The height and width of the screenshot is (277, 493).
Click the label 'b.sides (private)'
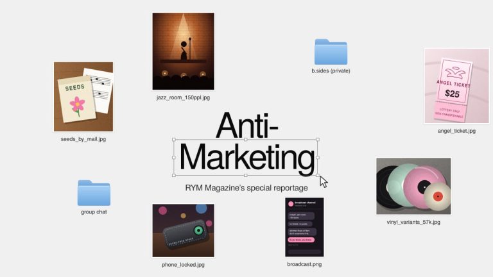tap(331, 71)
